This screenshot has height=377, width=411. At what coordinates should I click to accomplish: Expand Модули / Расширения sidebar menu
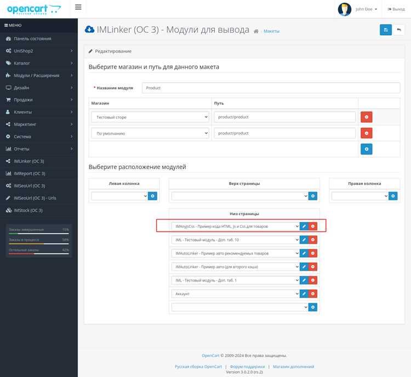[39, 75]
